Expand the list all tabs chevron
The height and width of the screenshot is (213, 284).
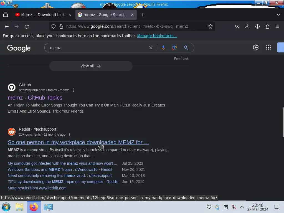point(278,15)
